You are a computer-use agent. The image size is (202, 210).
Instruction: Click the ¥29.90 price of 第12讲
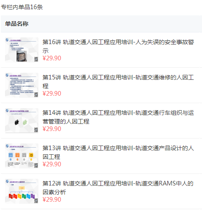52,200
